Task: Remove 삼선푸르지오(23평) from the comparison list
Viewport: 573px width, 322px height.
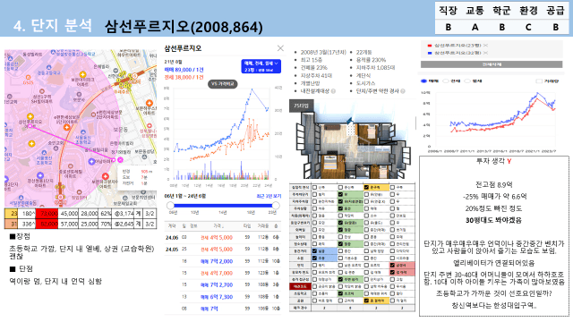Action: [x=485, y=46]
